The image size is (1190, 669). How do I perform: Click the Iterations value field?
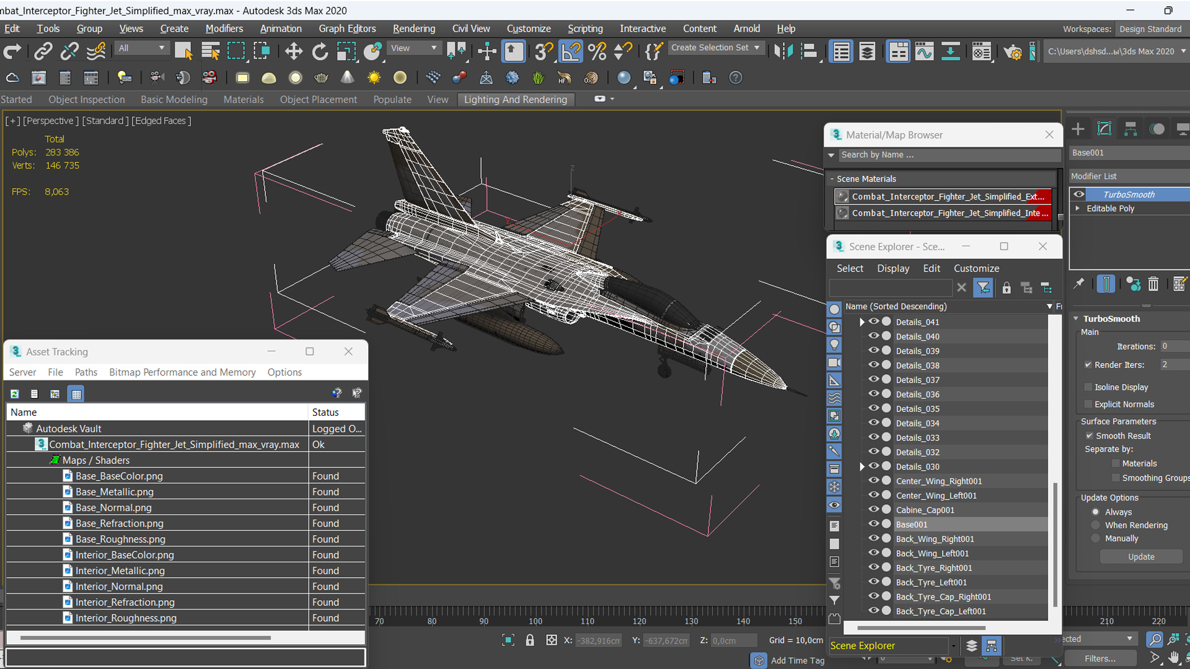(1175, 346)
